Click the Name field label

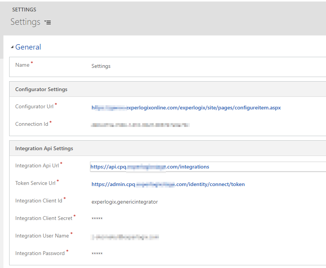click(22, 65)
